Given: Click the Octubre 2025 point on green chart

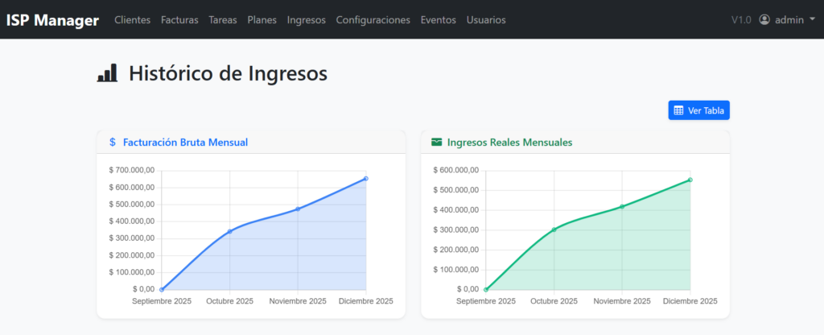Looking at the screenshot, I should tap(554, 230).
